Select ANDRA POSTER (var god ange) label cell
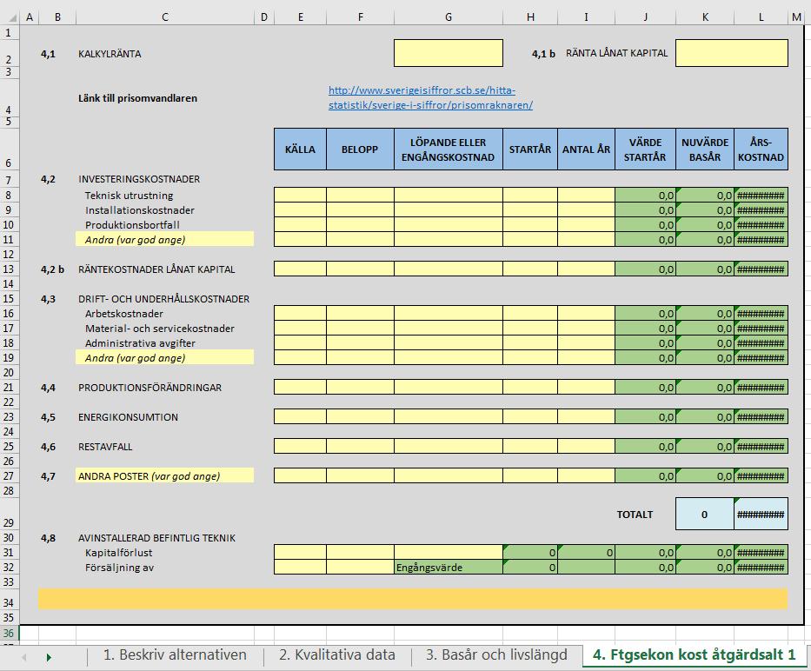The image size is (811, 671). point(164,475)
